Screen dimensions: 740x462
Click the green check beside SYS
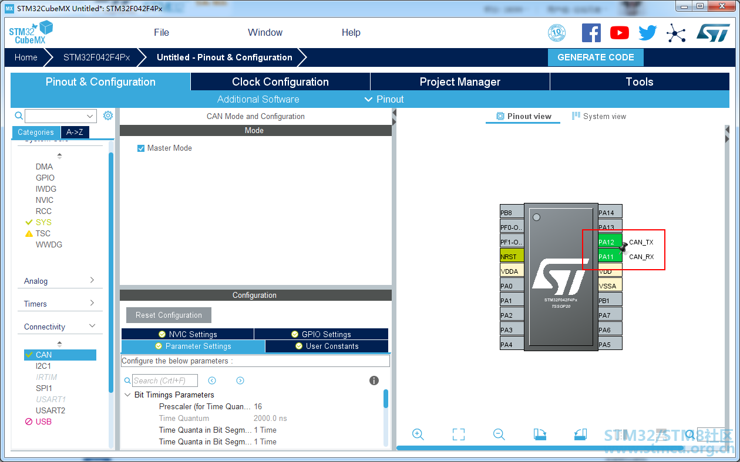coord(29,222)
